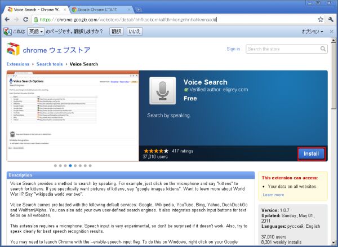The height and width of the screenshot is (247, 338).
Task: Open a new tab with plus button
Action: (x=139, y=10)
